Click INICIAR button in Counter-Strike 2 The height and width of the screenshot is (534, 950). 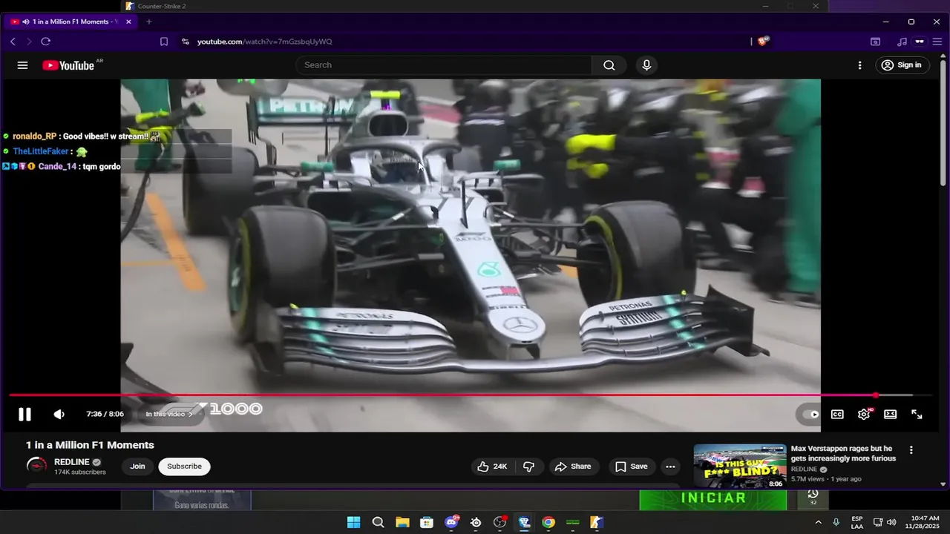tap(713, 499)
